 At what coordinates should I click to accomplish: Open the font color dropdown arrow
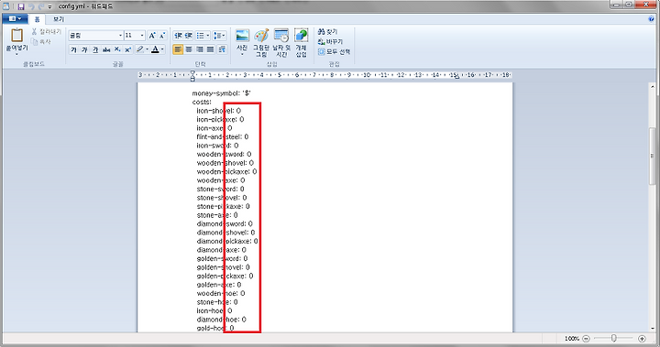(162, 49)
